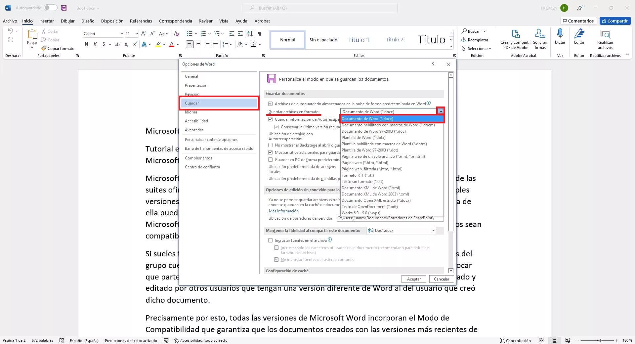This screenshot has height=344, width=635.
Task: Check No mostrar el Backstage al abrir
Action: [271, 145]
